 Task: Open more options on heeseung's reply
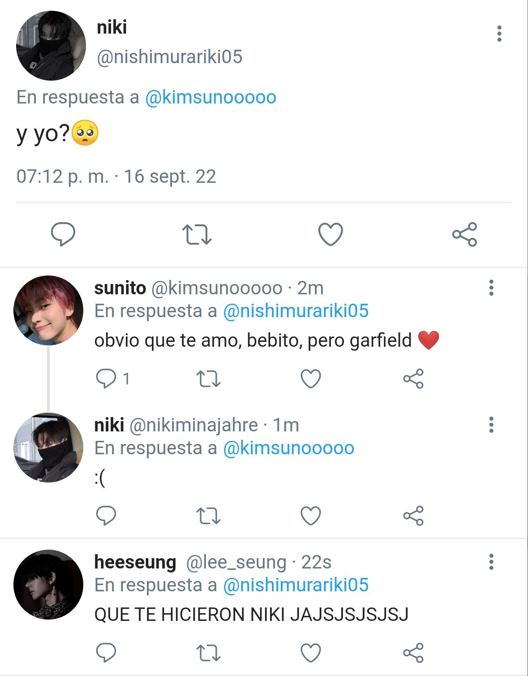[x=491, y=562]
